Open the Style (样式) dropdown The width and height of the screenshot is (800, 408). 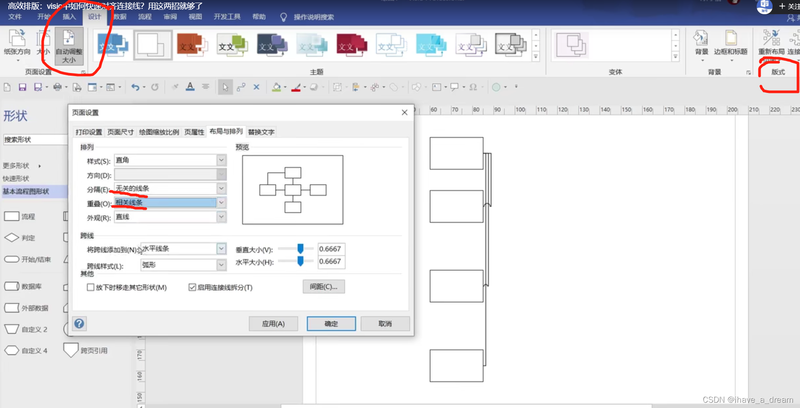click(x=222, y=160)
